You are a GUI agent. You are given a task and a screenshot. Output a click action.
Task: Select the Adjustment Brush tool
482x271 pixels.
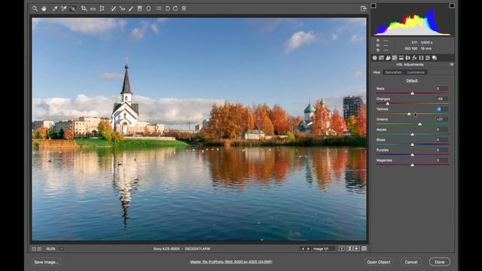131,8
